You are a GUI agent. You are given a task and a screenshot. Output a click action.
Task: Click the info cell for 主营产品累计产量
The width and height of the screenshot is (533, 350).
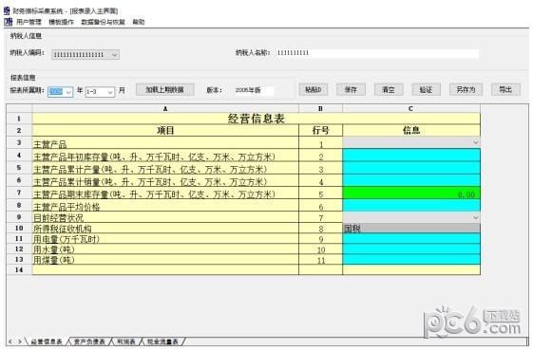click(411, 168)
